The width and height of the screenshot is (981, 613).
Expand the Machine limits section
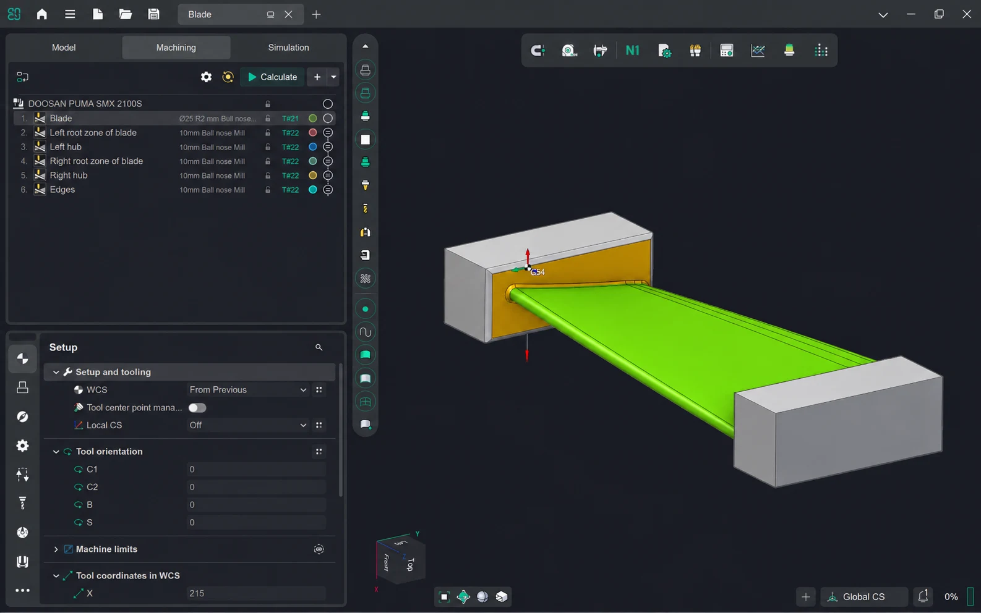(56, 549)
